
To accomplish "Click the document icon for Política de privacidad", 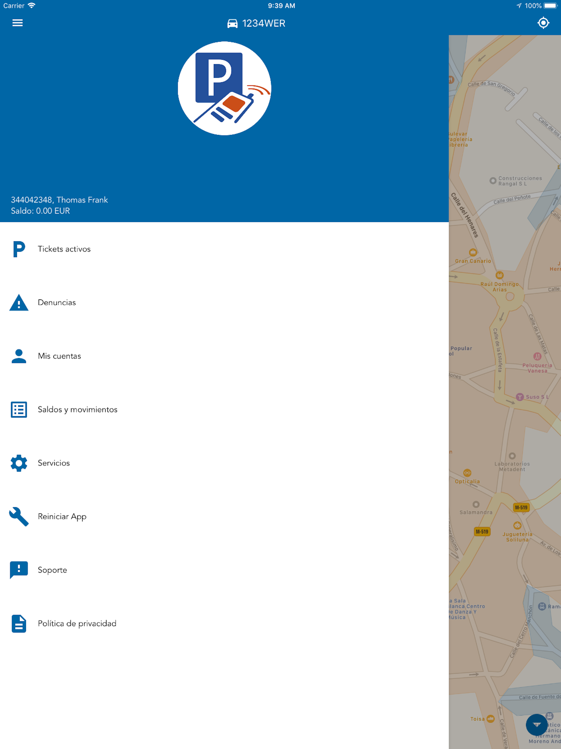I will point(19,623).
